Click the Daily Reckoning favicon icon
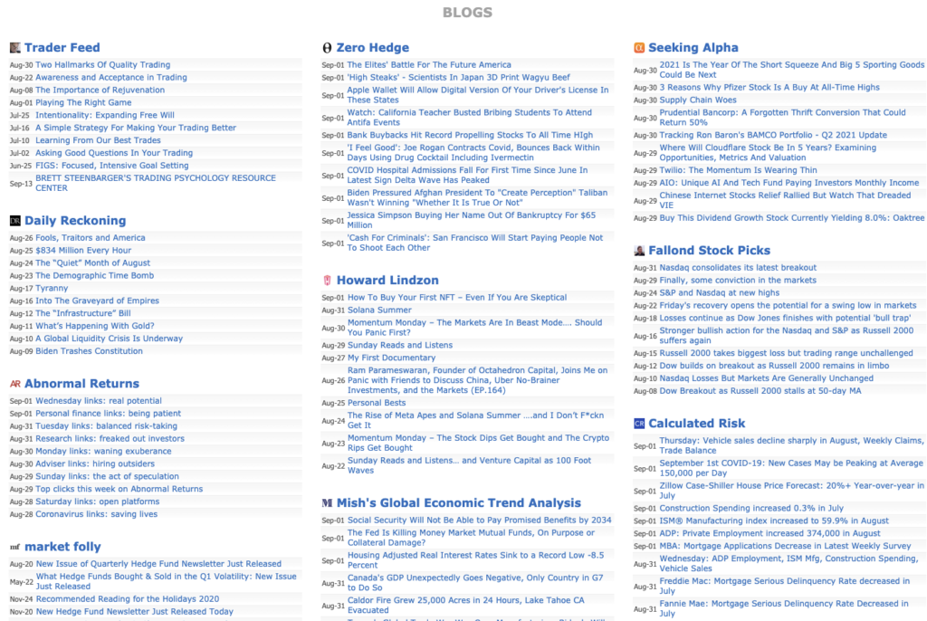The height and width of the screenshot is (621, 927). [14, 221]
